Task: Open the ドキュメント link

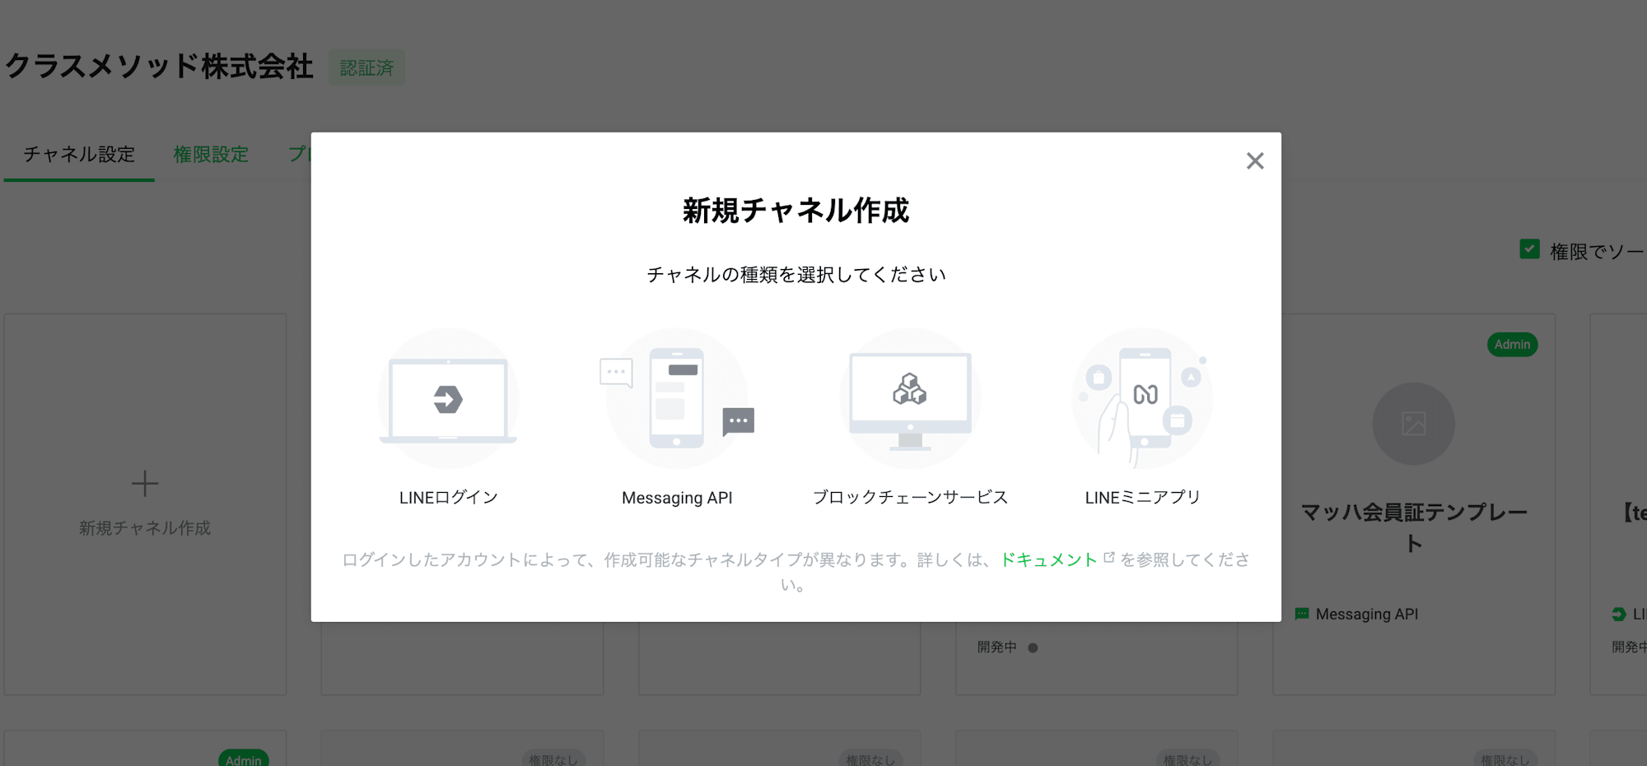Action: point(1048,559)
